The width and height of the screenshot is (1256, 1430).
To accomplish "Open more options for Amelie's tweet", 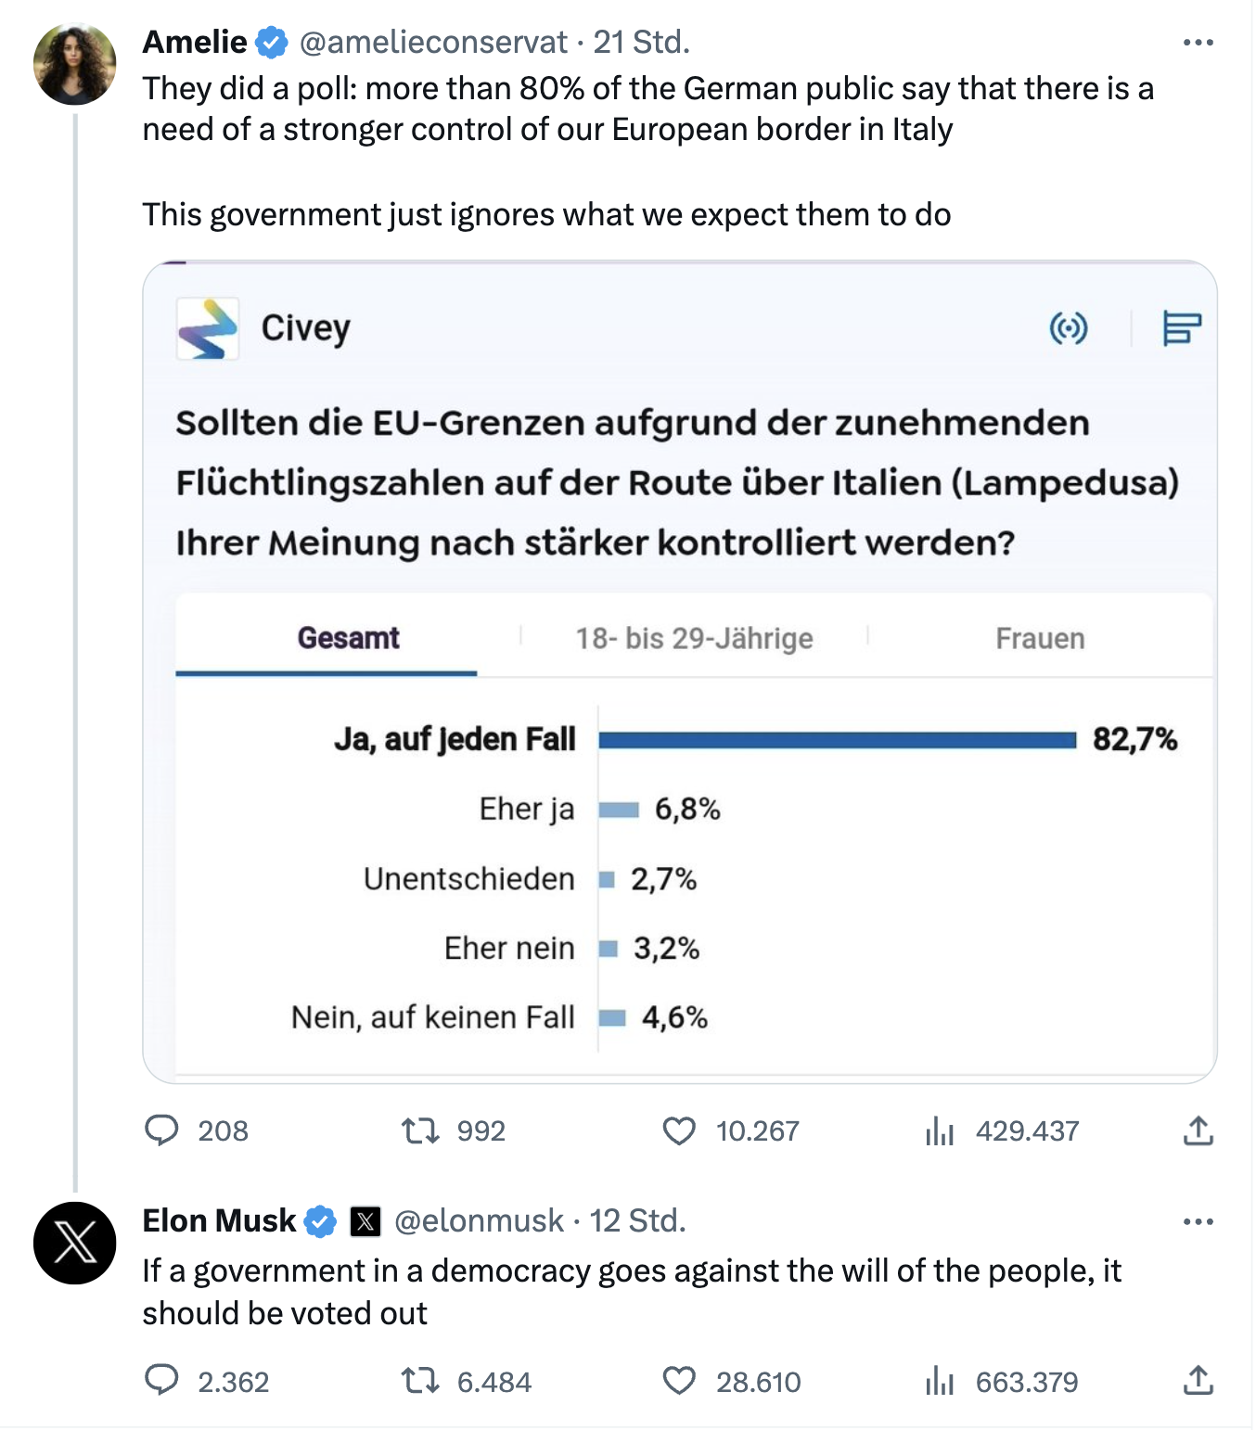I will (1198, 43).
